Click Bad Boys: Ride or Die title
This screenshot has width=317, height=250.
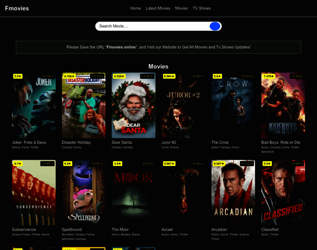click(x=281, y=142)
